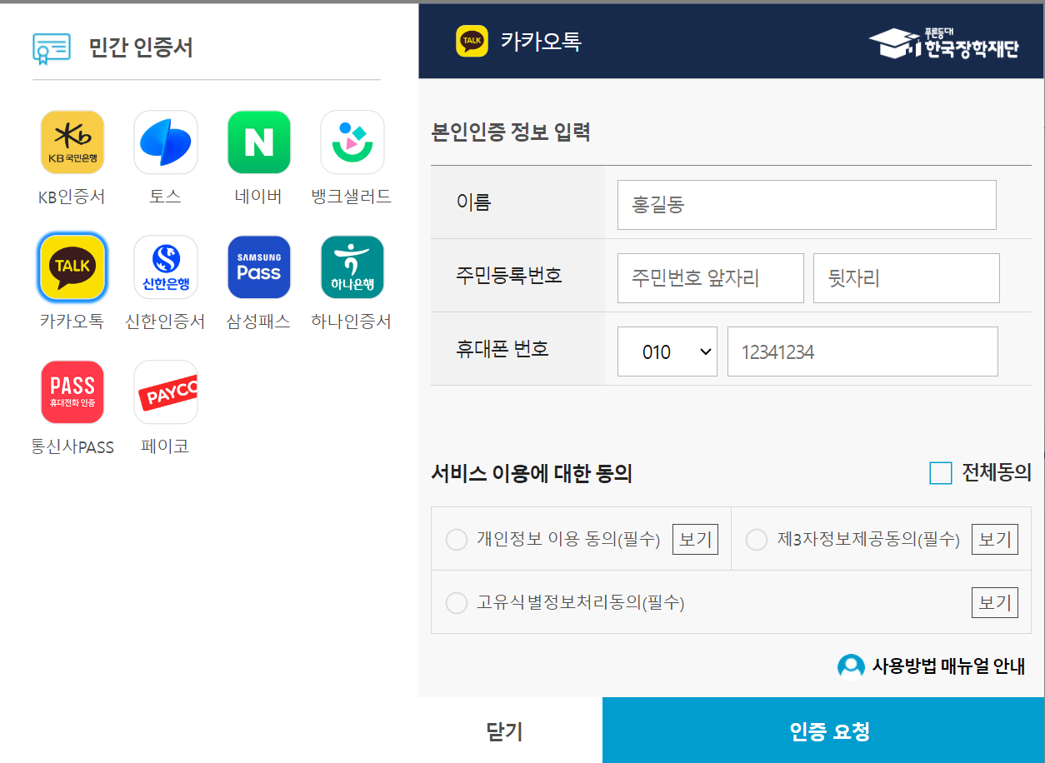This screenshot has width=1045, height=763.
Task: Select the 카카오톡 certificate icon in the list
Action: tap(72, 267)
